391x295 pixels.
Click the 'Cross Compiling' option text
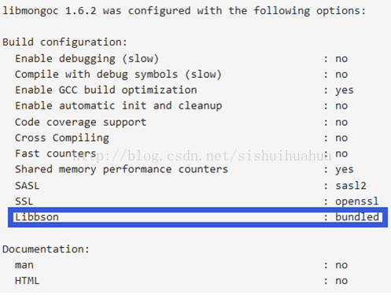click(x=62, y=138)
